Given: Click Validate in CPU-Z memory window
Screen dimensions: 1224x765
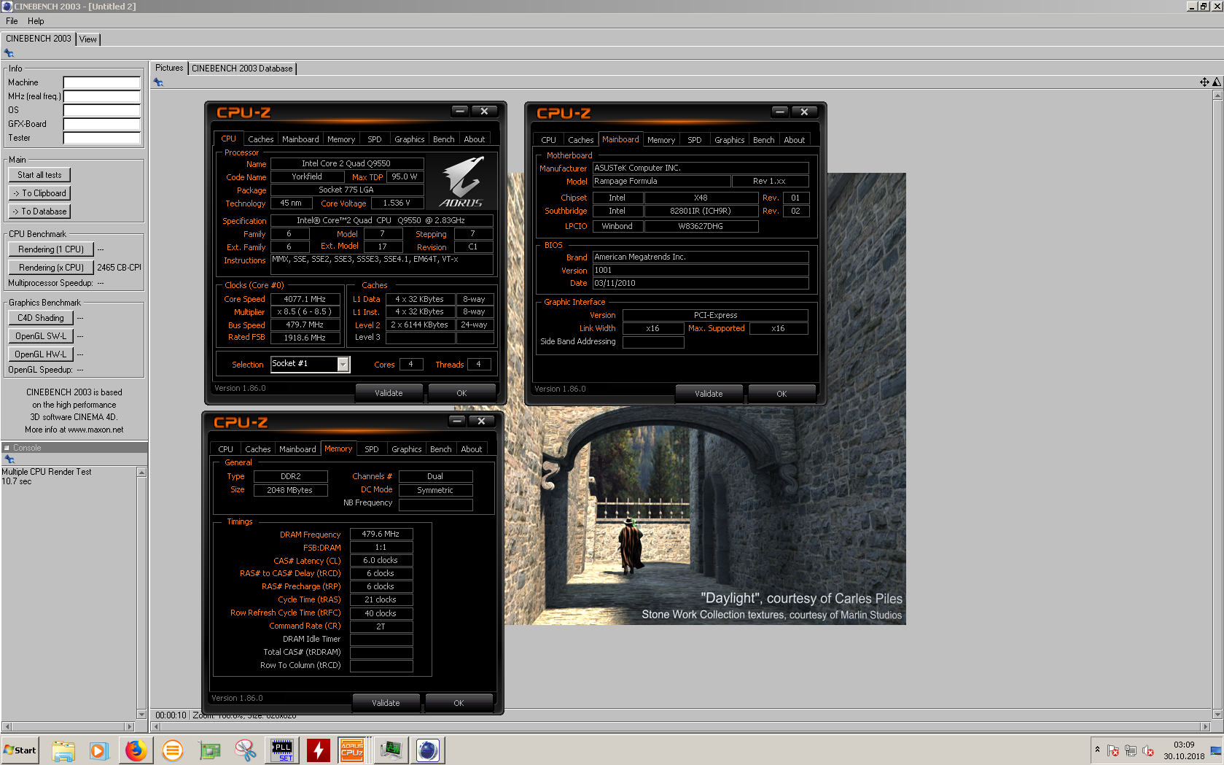Looking at the screenshot, I should (386, 703).
